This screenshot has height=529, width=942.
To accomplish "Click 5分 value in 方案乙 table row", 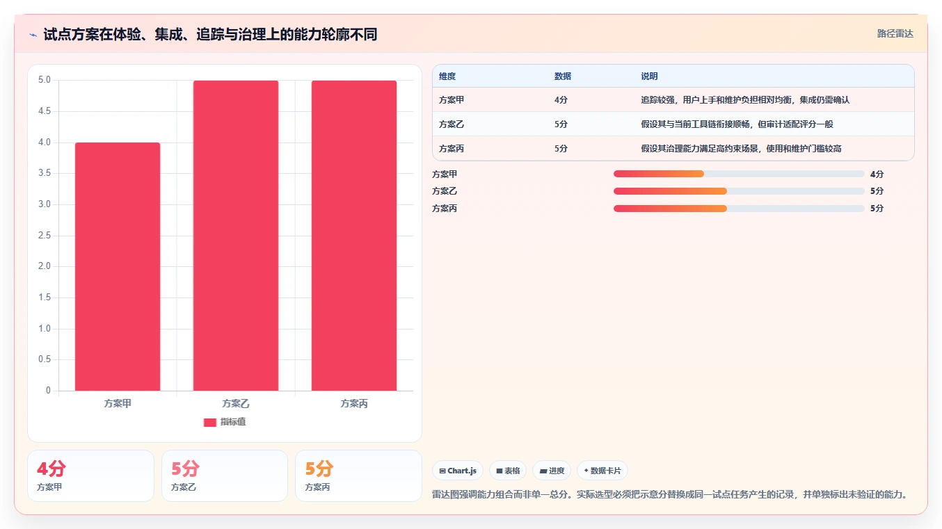I will tap(561, 124).
